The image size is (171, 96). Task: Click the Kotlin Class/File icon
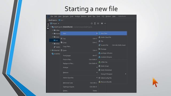(x=99, y=37)
